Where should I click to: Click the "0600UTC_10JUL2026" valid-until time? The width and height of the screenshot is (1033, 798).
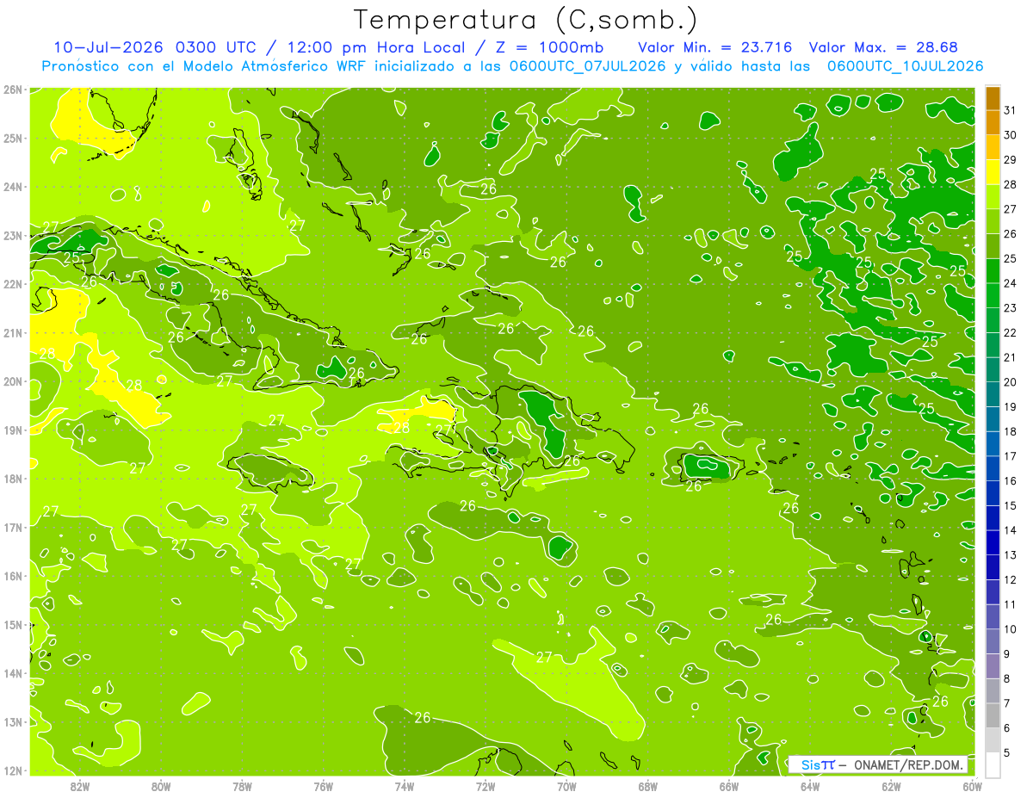click(x=905, y=66)
